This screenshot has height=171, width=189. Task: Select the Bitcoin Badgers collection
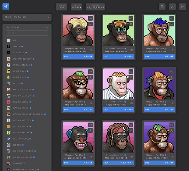click(20, 96)
